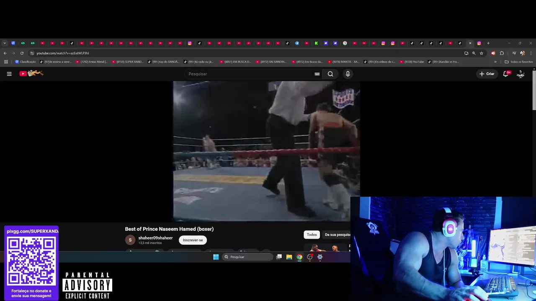Open the apps grid icon in bookmarks bar
Image resolution: width=536 pixels, height=301 pixels.
[6, 62]
